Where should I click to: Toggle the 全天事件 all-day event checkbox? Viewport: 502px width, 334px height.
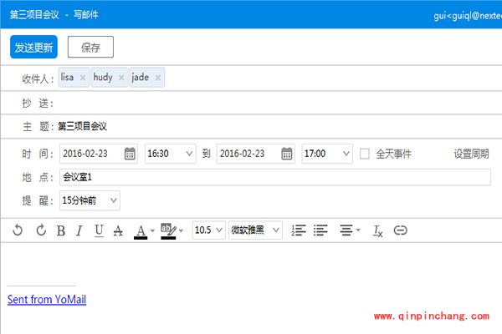364,154
